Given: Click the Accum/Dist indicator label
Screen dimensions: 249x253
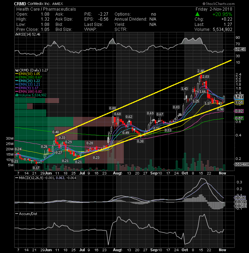Looking at the screenshot, I should click(28, 214).
